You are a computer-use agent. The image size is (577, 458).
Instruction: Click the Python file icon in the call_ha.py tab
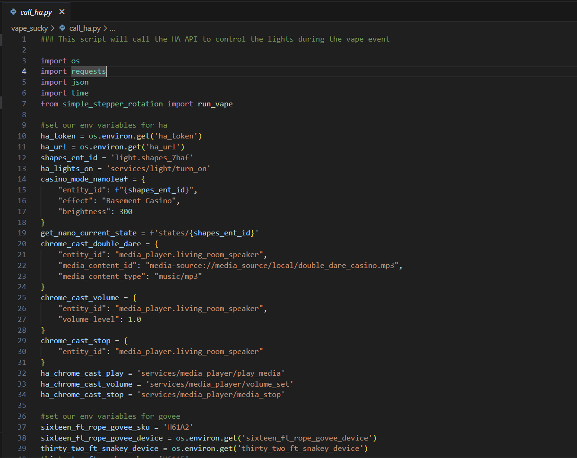point(13,12)
